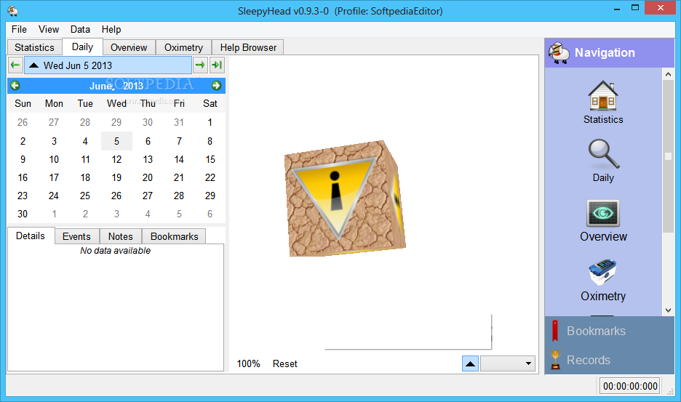Click the Sun weekday column header

[23, 103]
